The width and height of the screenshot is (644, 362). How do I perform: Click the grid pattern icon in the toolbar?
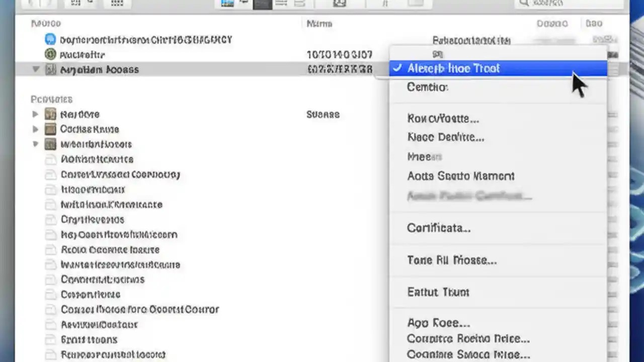click(117, 4)
